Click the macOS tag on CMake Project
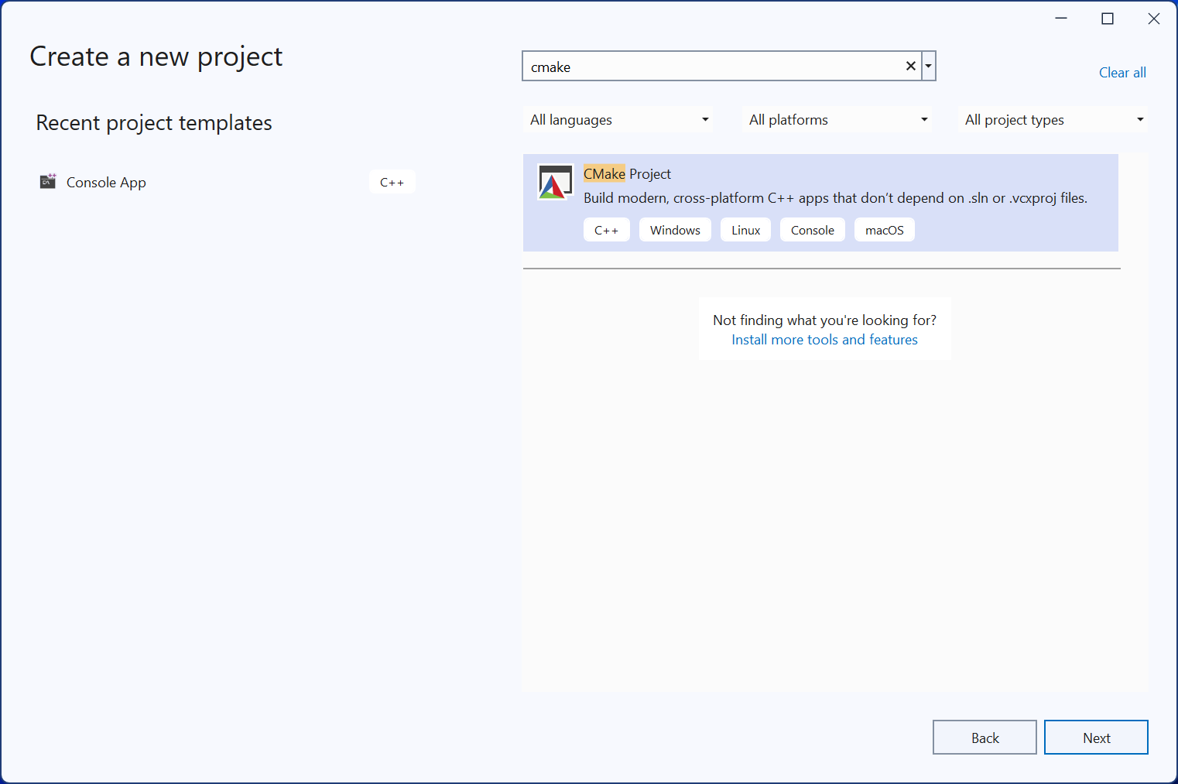Image resolution: width=1178 pixels, height=784 pixels. coord(884,231)
